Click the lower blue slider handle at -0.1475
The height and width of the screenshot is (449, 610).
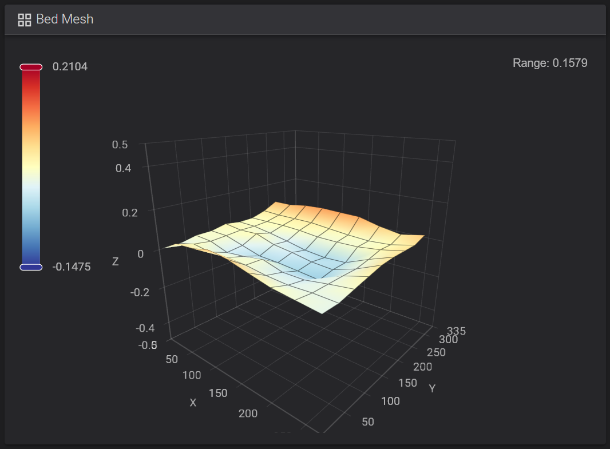coord(31,267)
